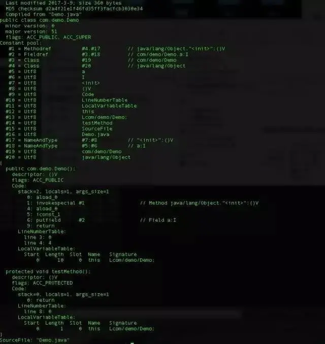
Task: Click the #17 NameAndType entry
Action: pyautogui.click(x=89, y=140)
